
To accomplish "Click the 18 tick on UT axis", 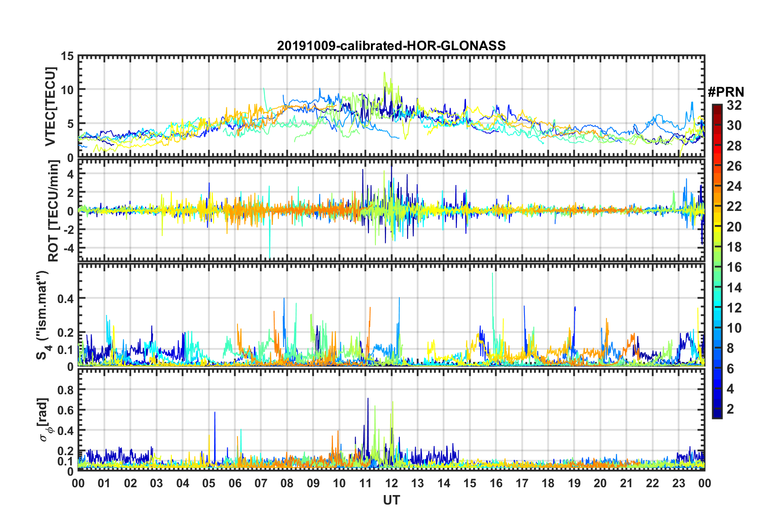I will point(548,483).
